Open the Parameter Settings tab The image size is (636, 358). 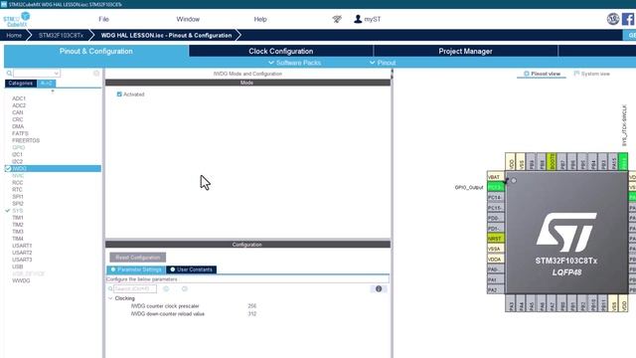(136, 269)
